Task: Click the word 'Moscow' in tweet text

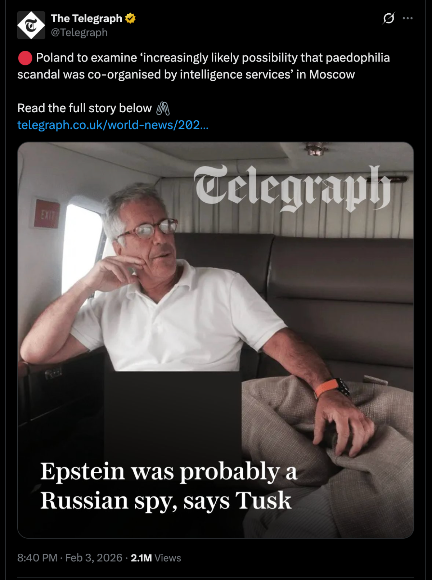Action: pyautogui.click(x=332, y=75)
